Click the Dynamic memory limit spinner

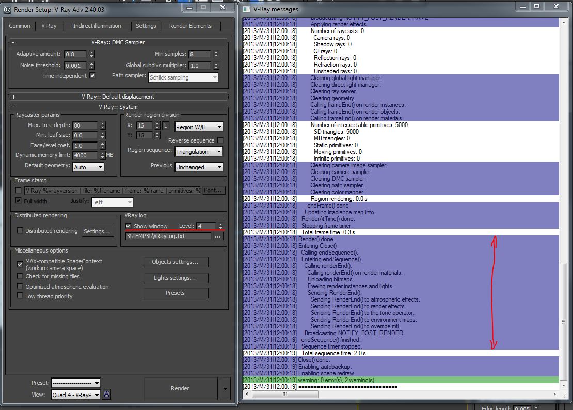(102, 155)
